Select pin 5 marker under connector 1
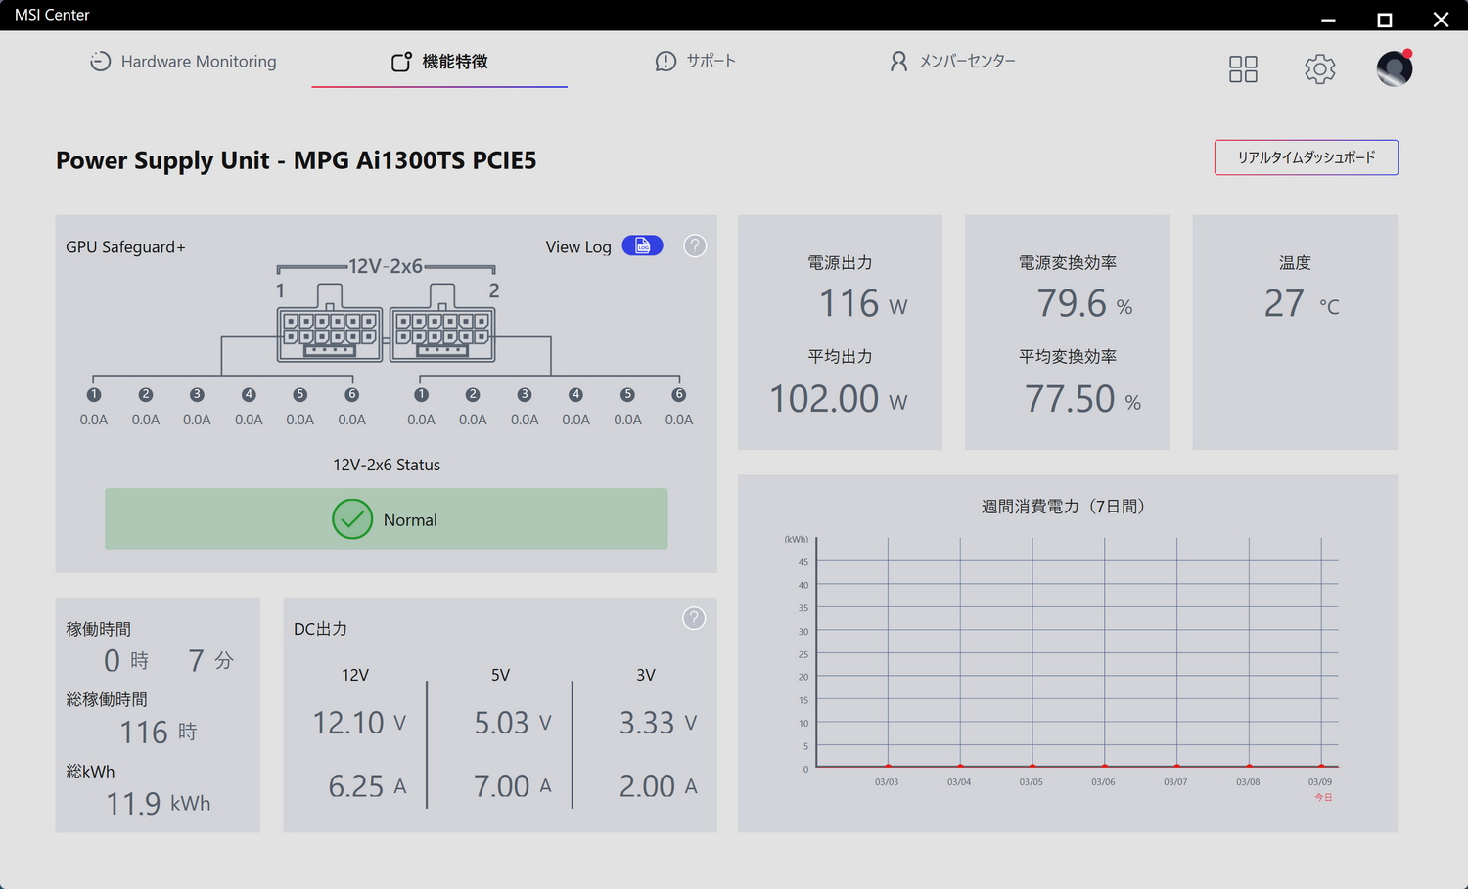 [300, 395]
